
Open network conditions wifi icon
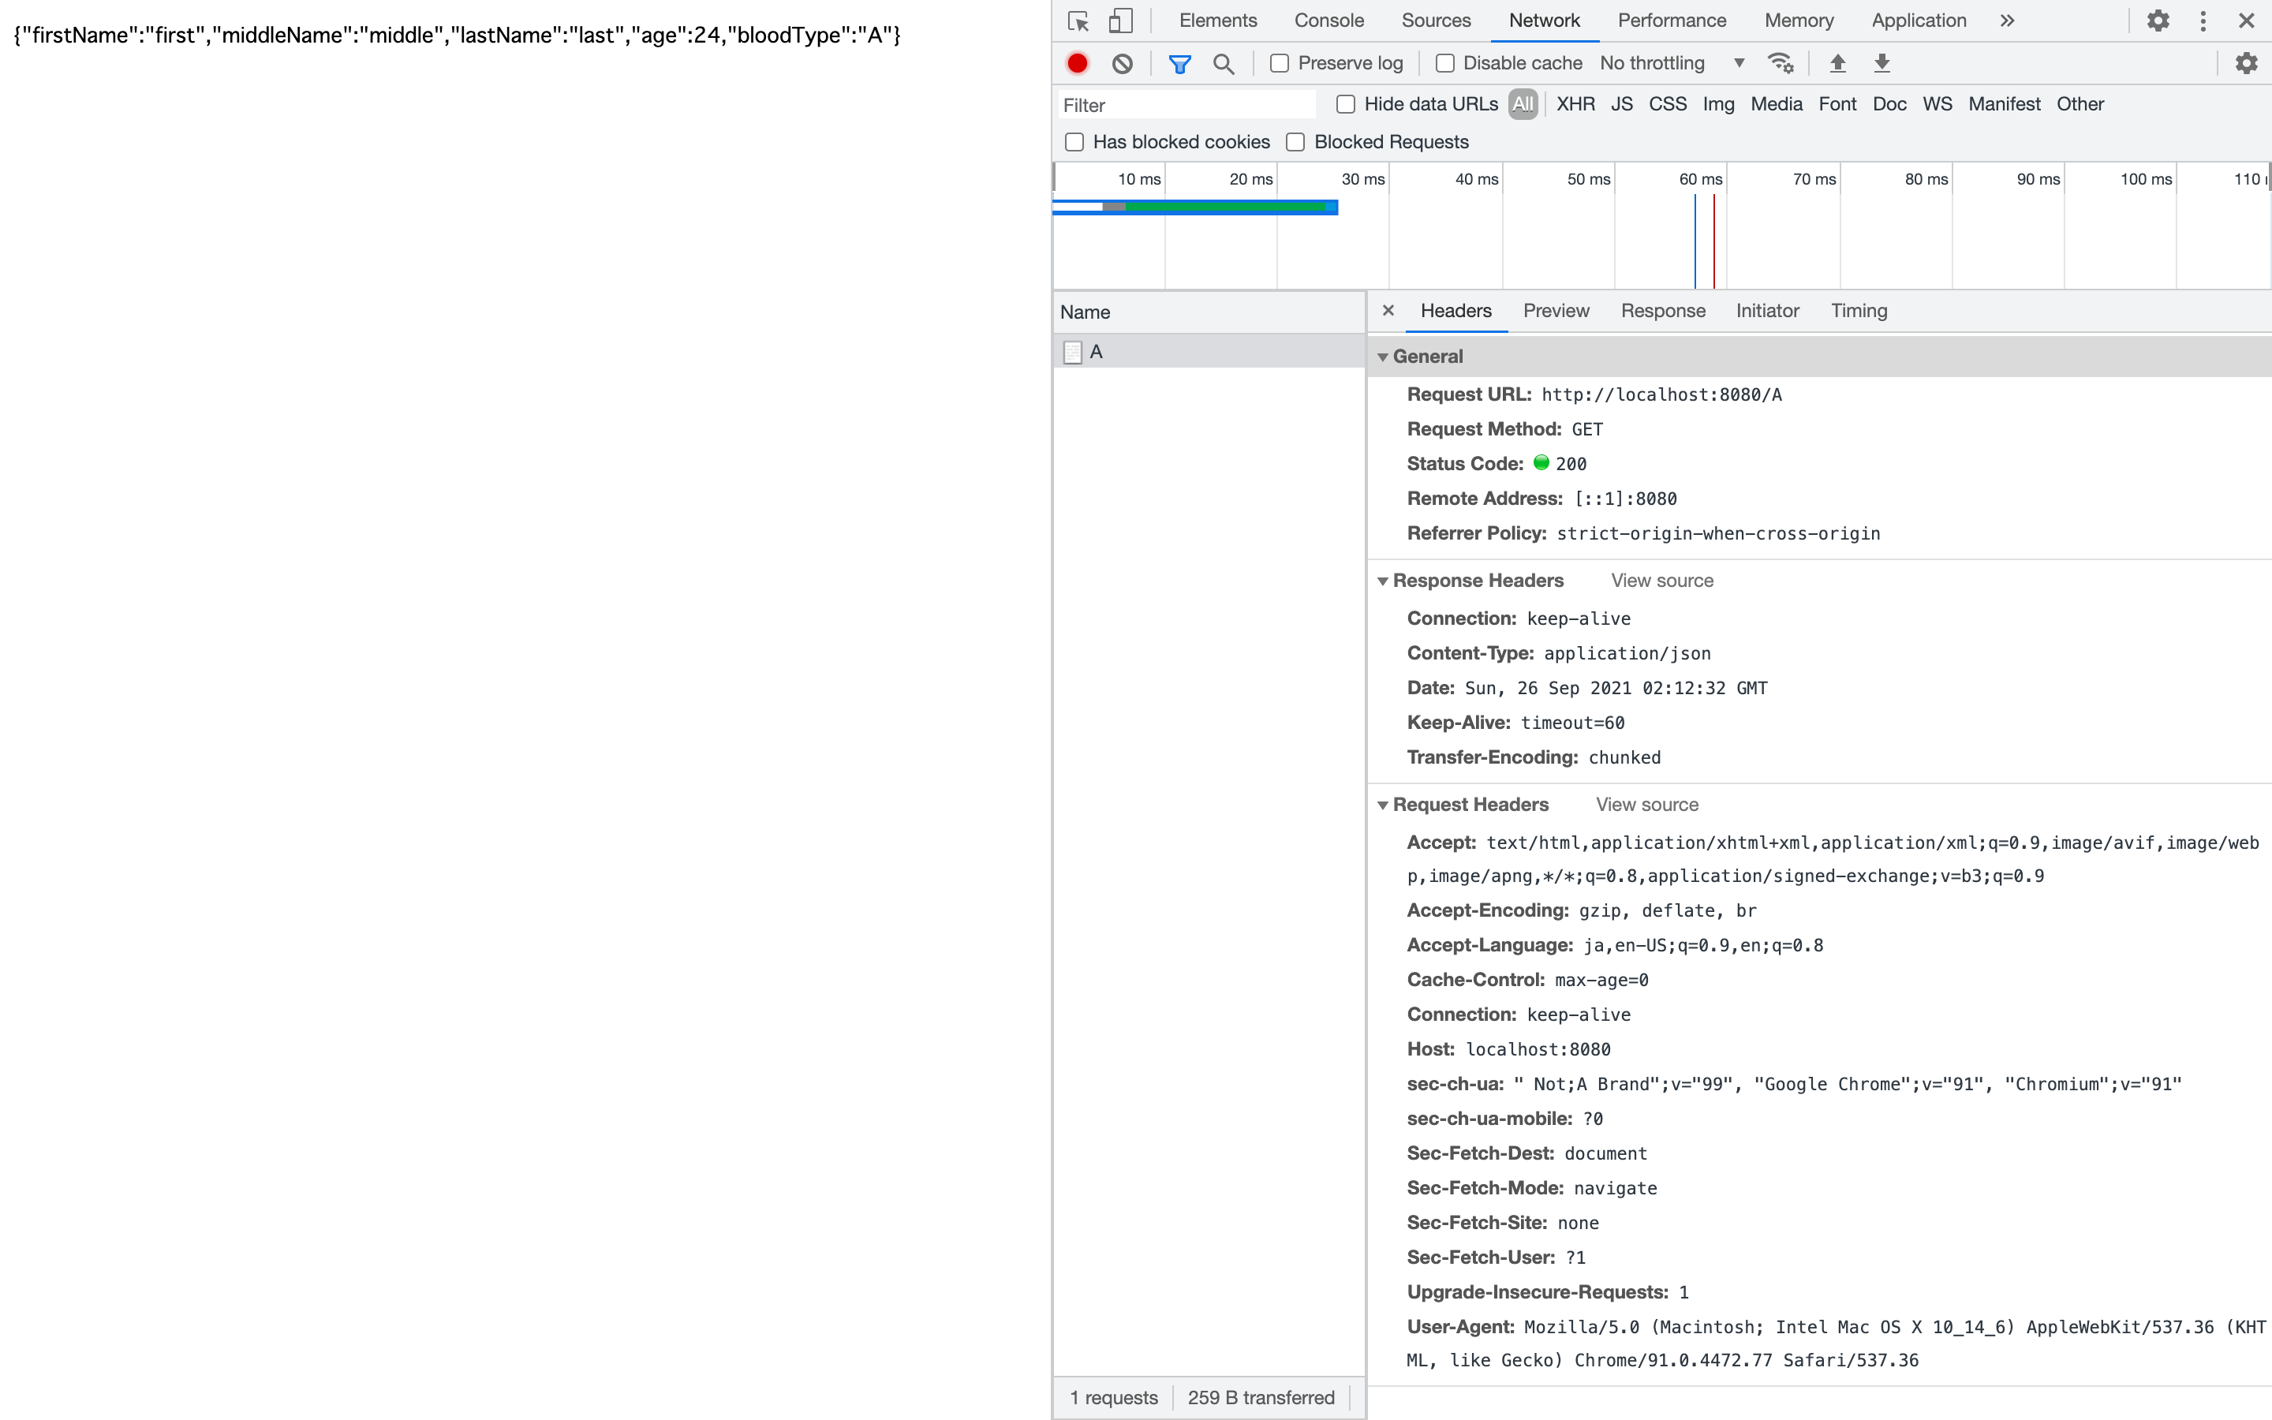tap(1780, 63)
